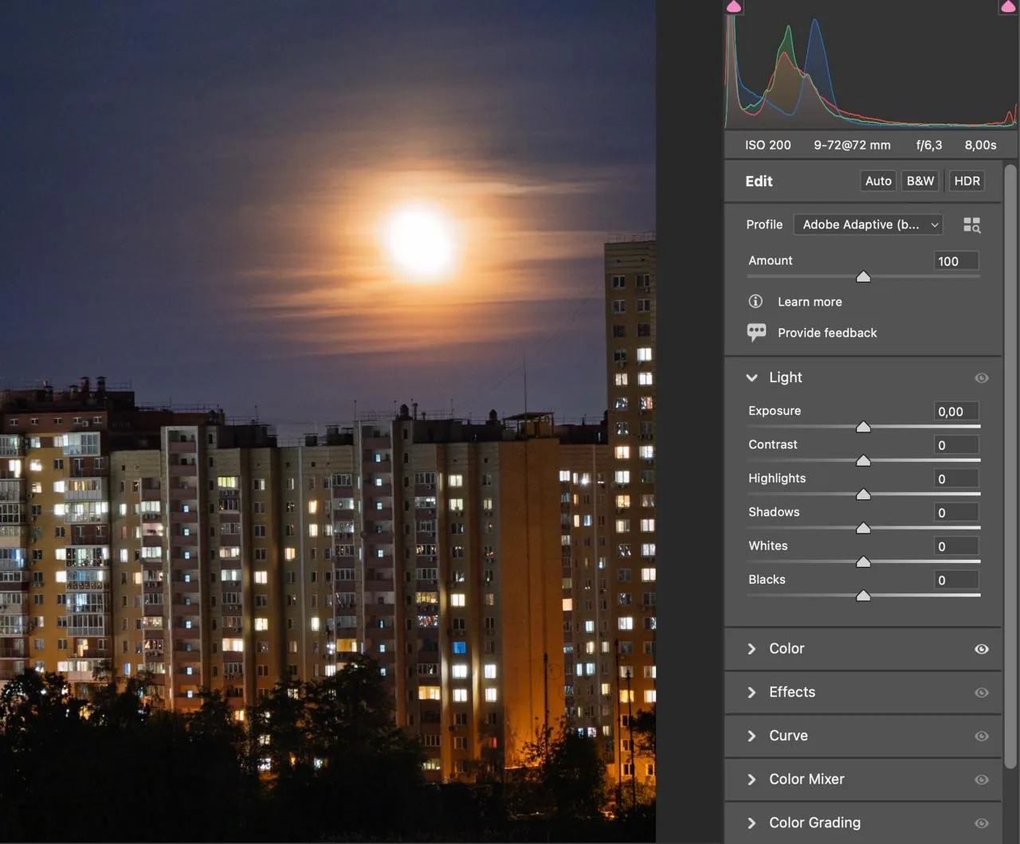The height and width of the screenshot is (844, 1020).
Task: Click the Contrast value field
Action: [956, 445]
